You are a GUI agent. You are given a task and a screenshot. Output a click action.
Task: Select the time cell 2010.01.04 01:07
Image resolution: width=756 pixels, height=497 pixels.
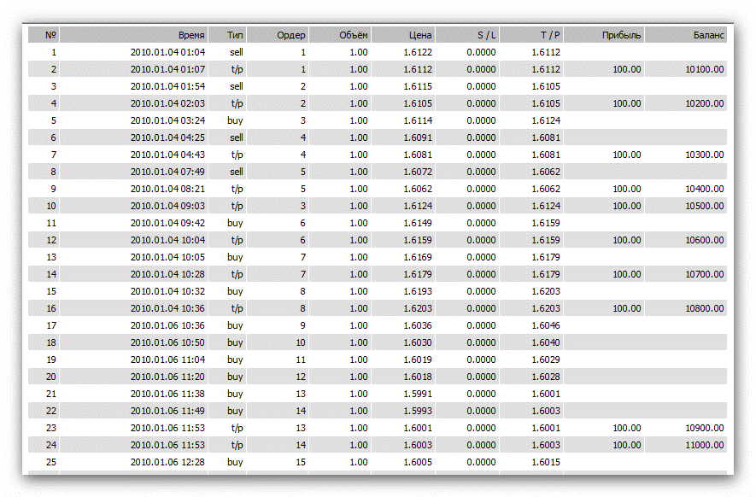coord(167,69)
